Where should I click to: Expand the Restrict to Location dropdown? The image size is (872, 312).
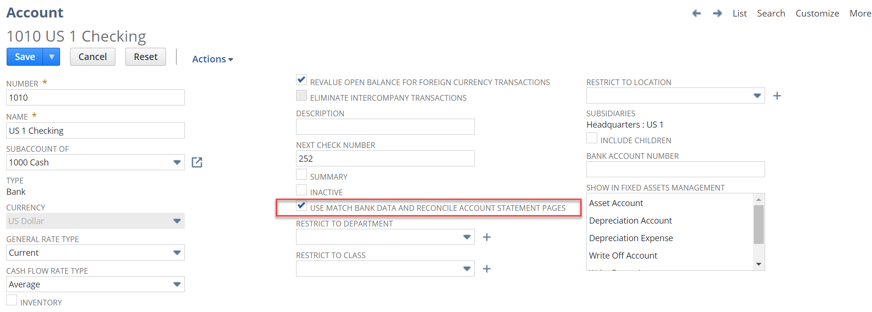[757, 96]
